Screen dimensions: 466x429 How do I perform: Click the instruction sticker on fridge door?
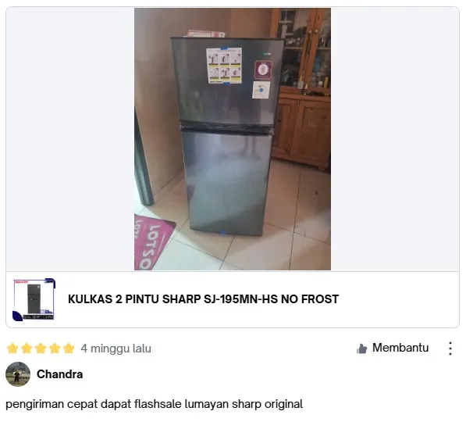point(224,66)
